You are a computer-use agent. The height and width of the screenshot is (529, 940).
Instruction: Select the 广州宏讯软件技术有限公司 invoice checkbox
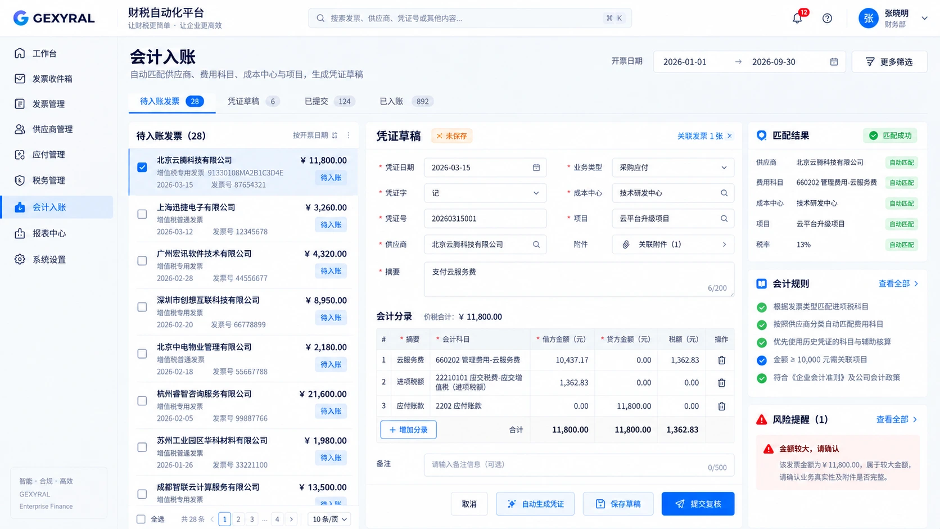(142, 261)
